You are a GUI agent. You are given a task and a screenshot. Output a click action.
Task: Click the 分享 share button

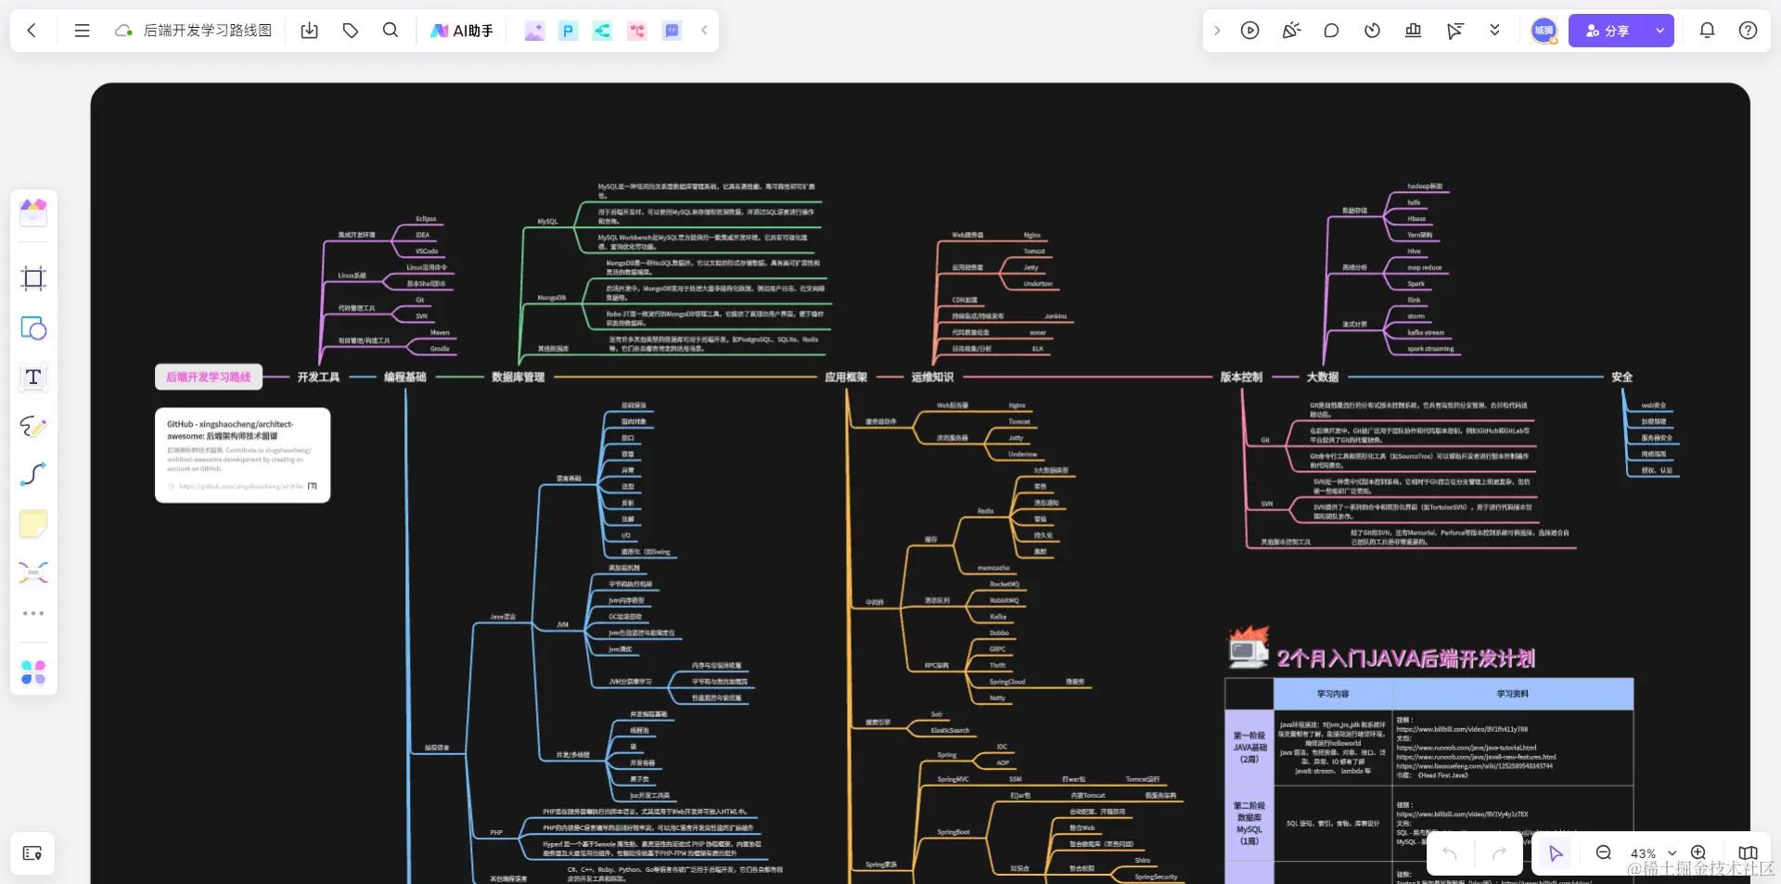click(1608, 31)
